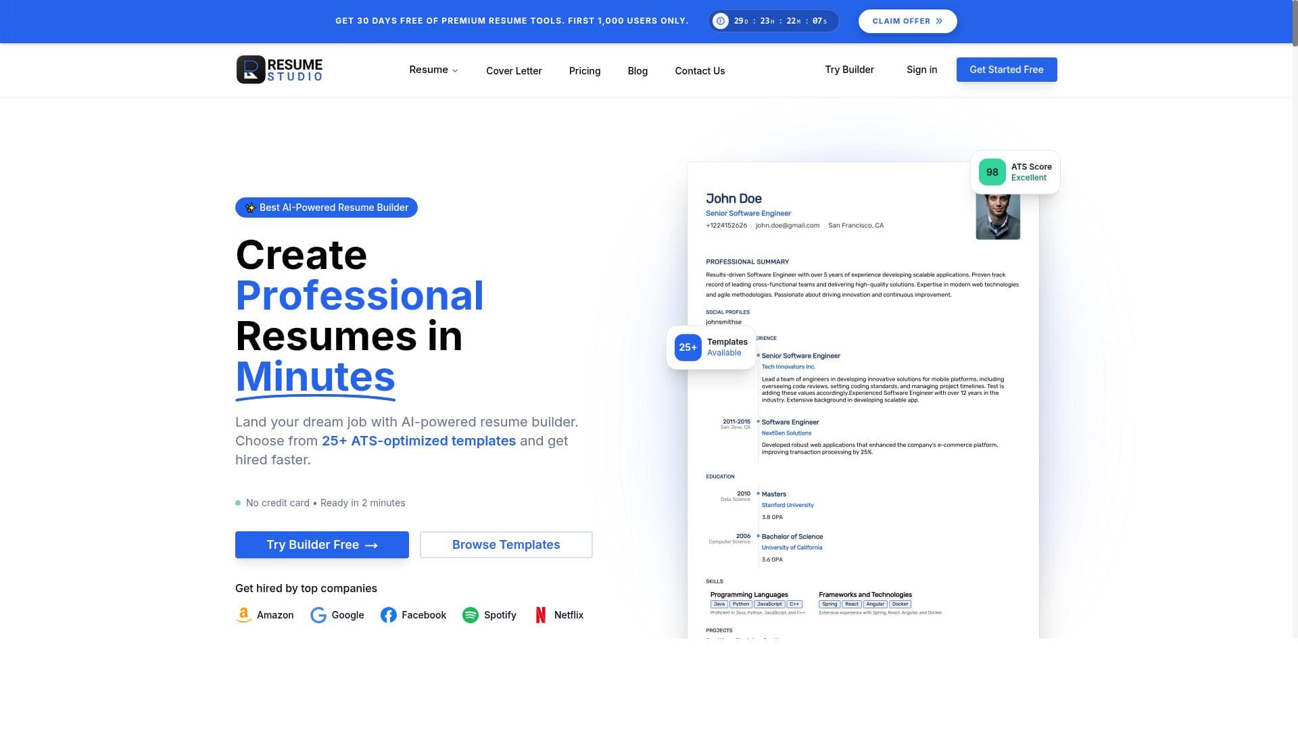Viewport: 1298px width, 730px height.
Task: Open the Blog menu item
Action: point(638,71)
